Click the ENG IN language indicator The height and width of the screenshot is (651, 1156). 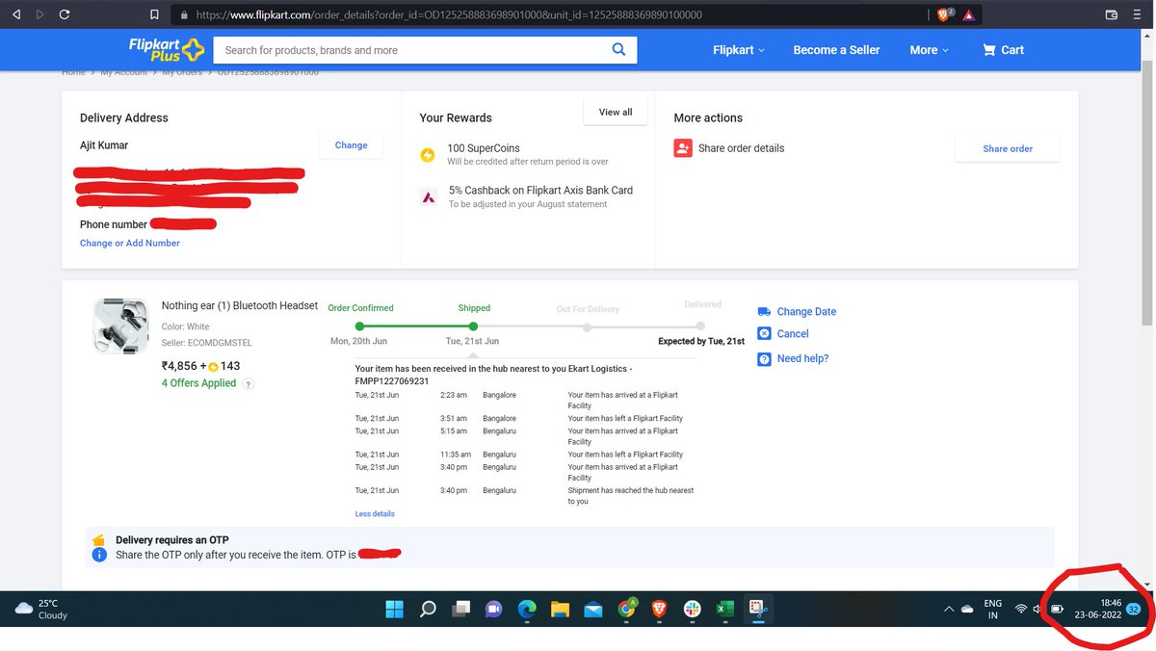tap(992, 610)
